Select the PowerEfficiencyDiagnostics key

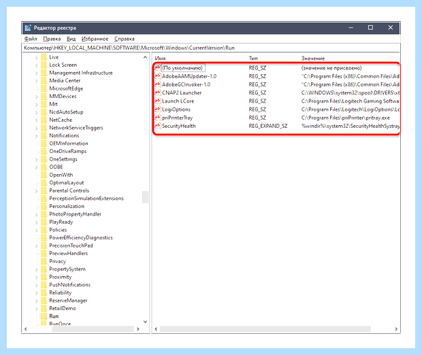click(81, 237)
